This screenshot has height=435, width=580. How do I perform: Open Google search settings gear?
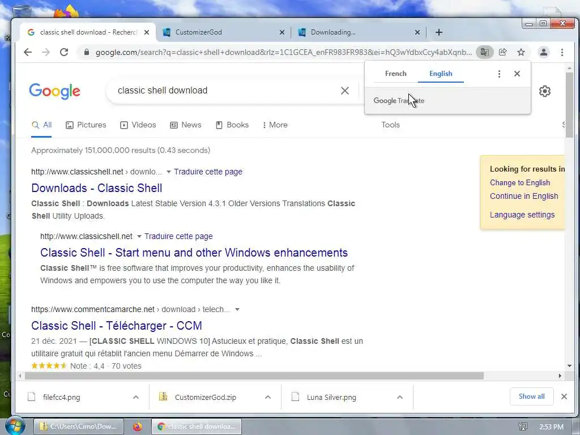[544, 91]
